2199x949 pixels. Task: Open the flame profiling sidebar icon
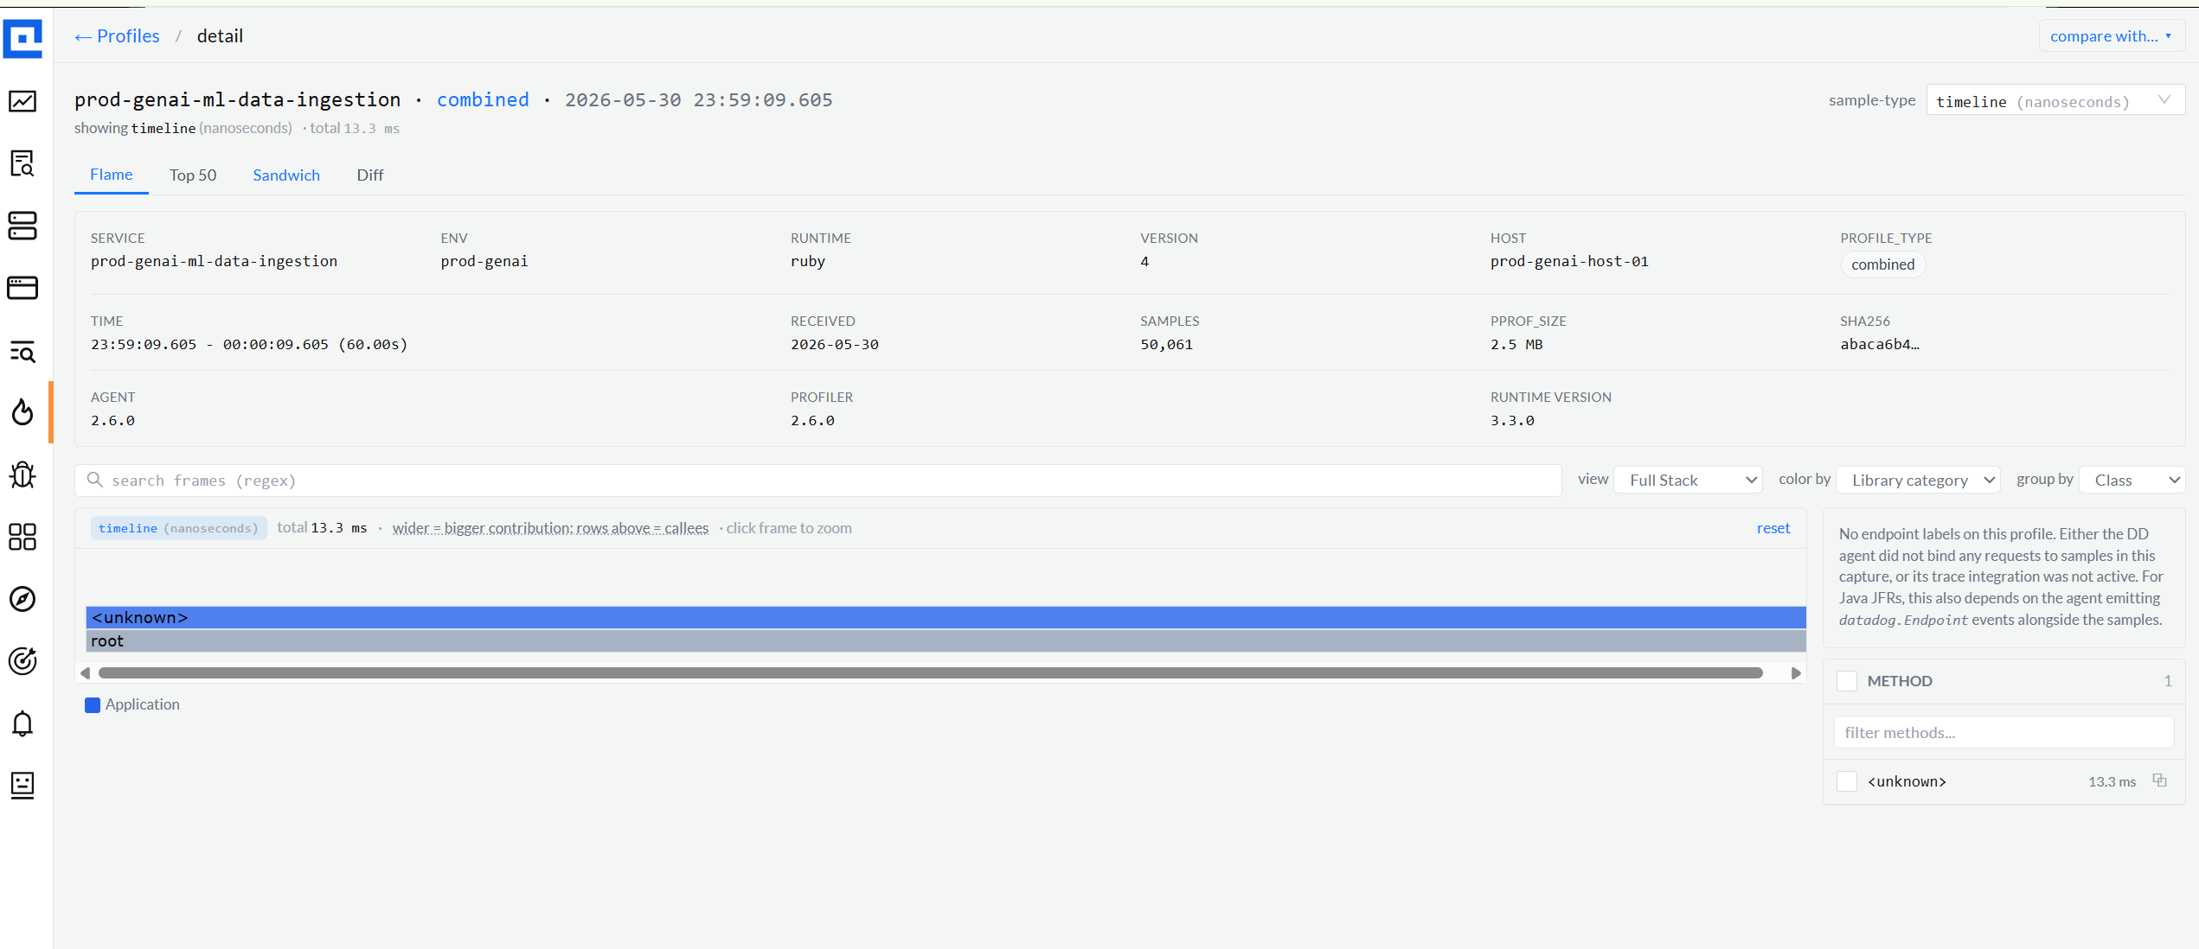[22, 412]
